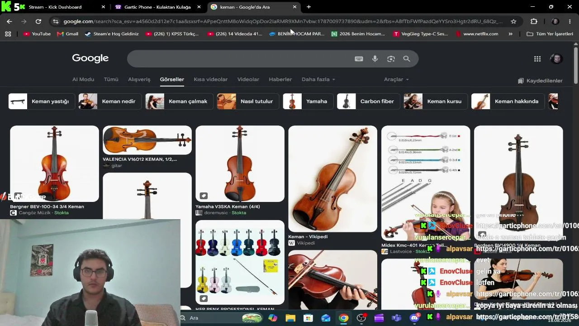Open the www.netflix.com bookmark

coord(477,34)
